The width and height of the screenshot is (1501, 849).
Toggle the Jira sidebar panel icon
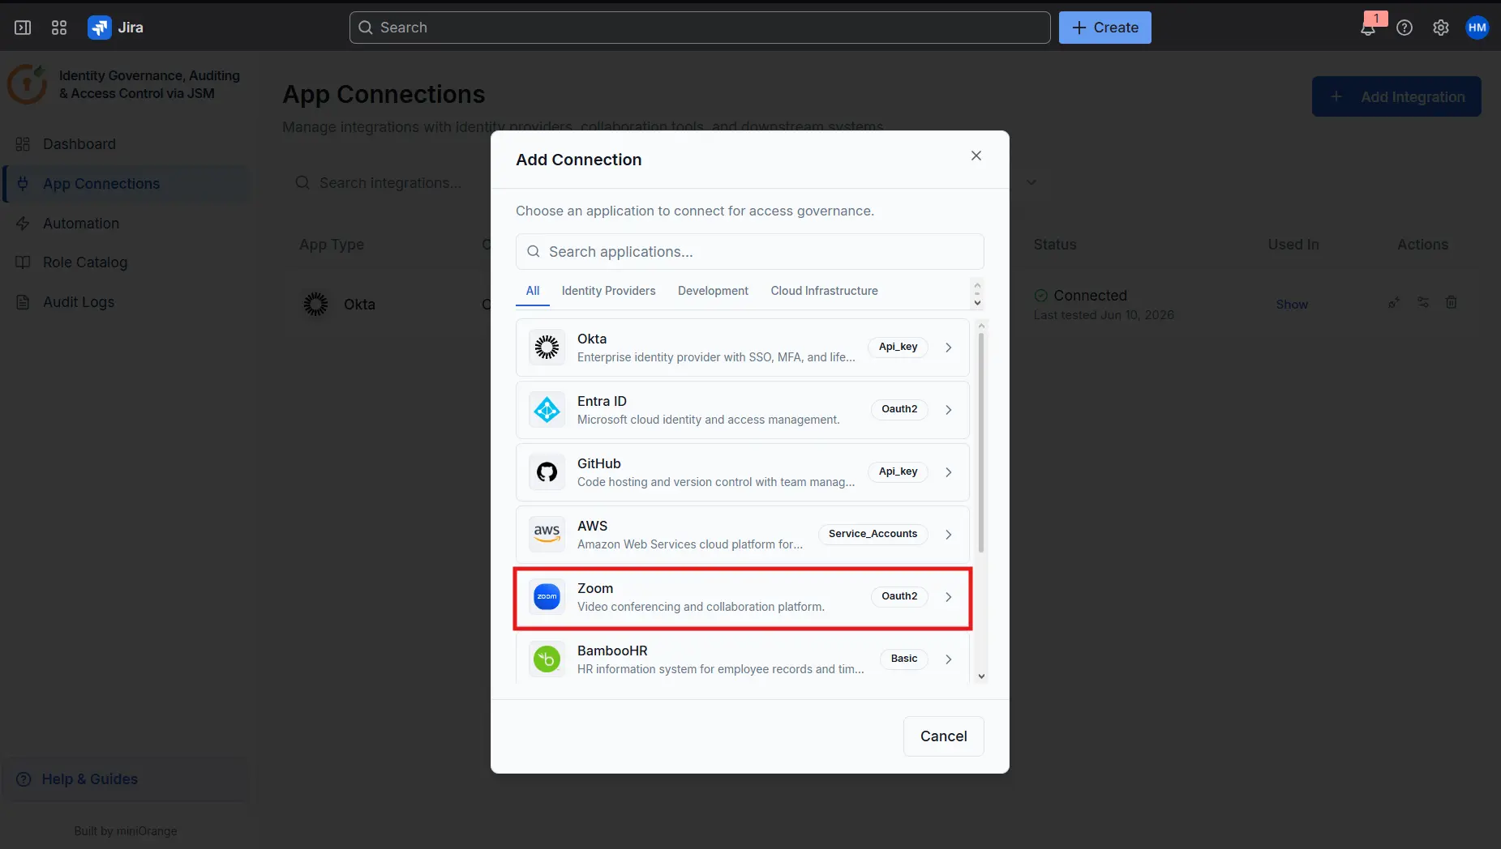tap(23, 28)
